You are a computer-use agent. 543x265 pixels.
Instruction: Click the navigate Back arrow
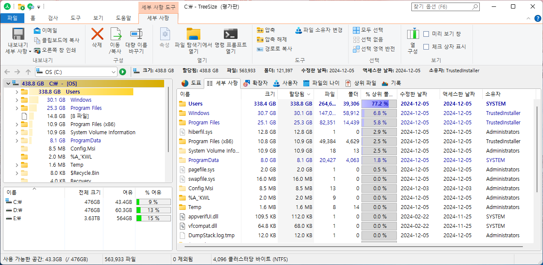(x=7, y=72)
